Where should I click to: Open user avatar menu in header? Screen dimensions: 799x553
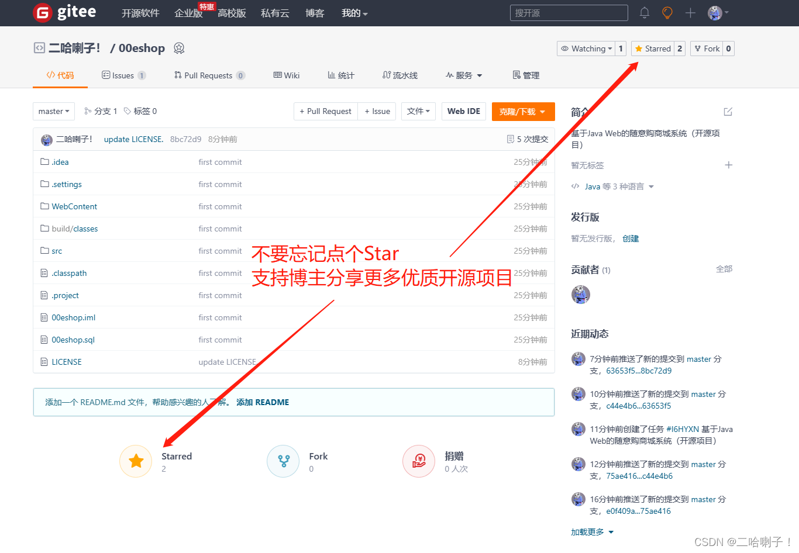[718, 12]
